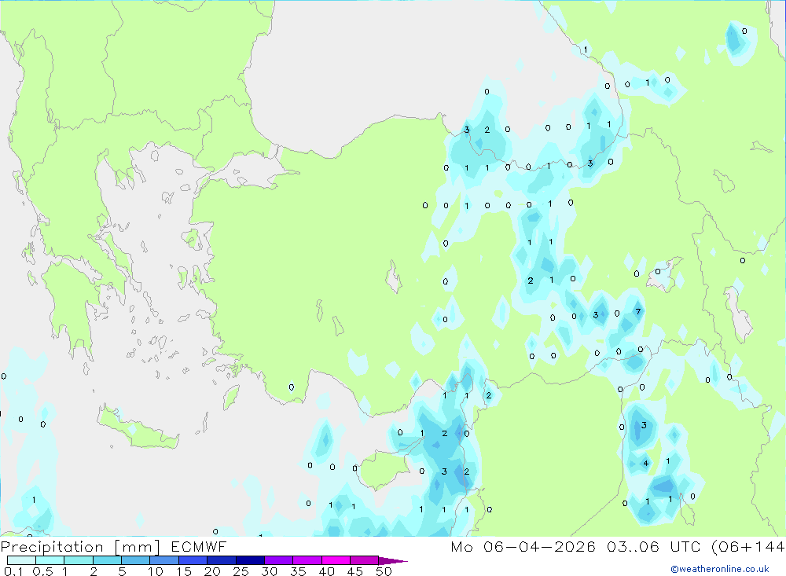Viewport: 786px width, 576px height.
Task: Click the '15' legend scale label
Action: [x=184, y=571]
